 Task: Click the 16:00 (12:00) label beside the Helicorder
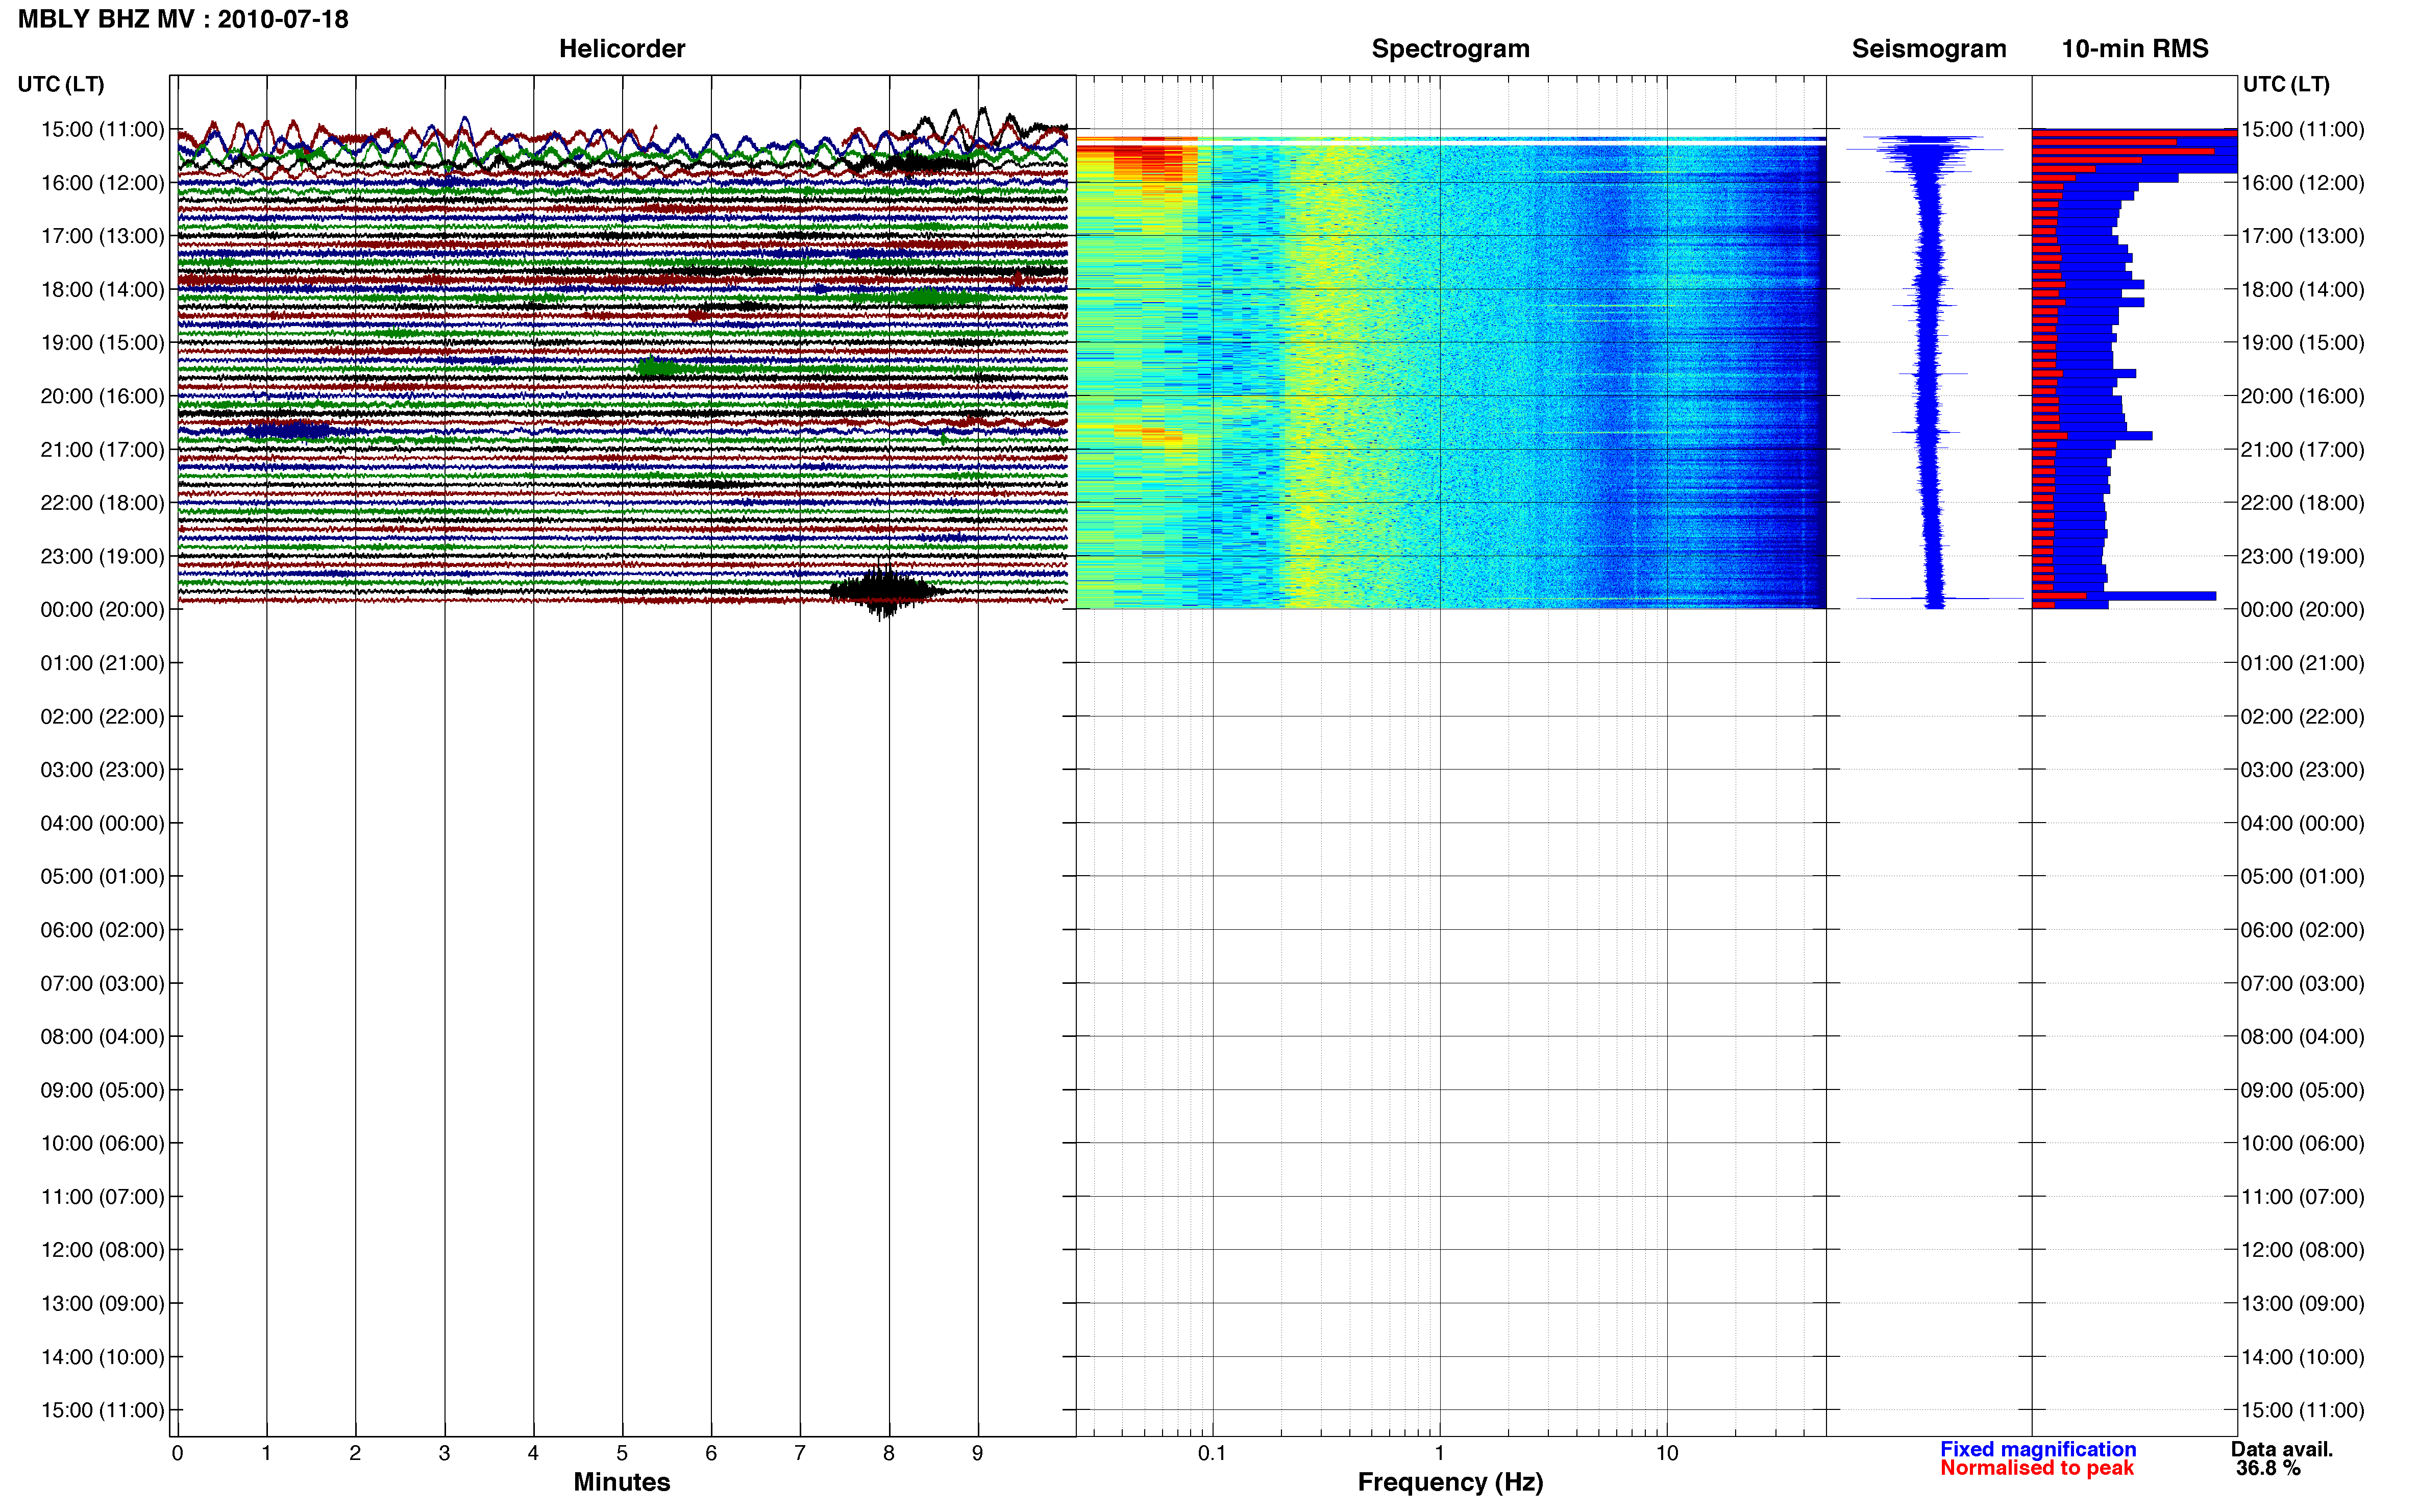[x=102, y=183]
